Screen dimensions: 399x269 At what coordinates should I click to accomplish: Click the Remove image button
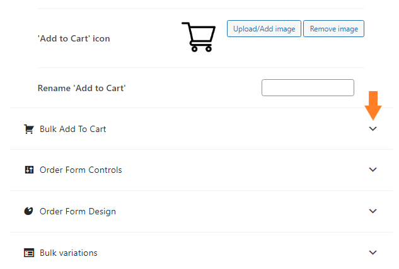334,29
